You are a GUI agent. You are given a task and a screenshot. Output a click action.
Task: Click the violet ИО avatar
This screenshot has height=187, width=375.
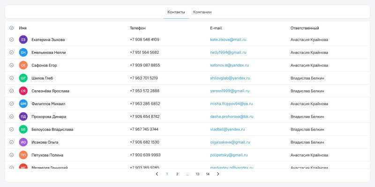pyautogui.click(x=23, y=142)
